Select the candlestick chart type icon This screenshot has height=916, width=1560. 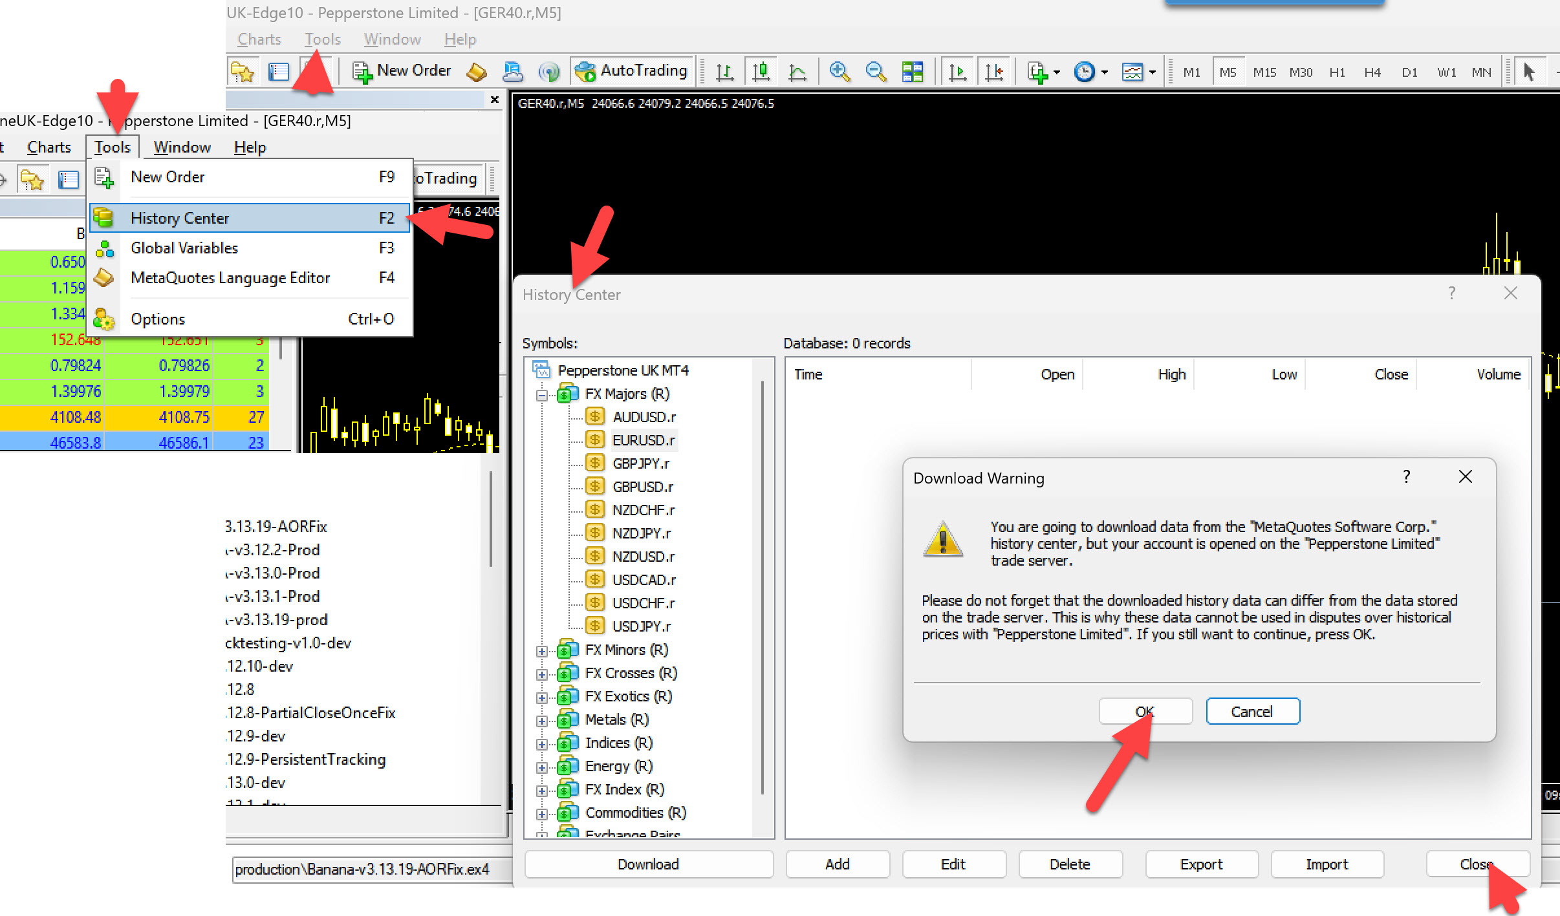(x=761, y=71)
